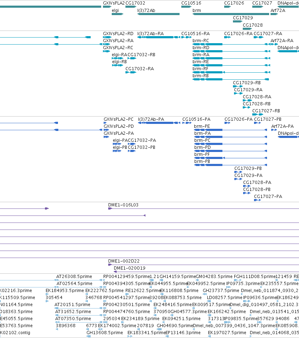
Task: Select the brm-RD transcript label
Action: (201, 48)
